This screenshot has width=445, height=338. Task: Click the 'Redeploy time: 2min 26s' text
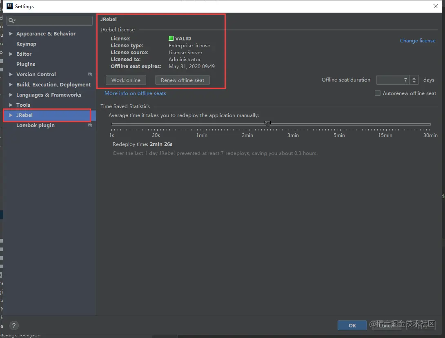(142, 144)
